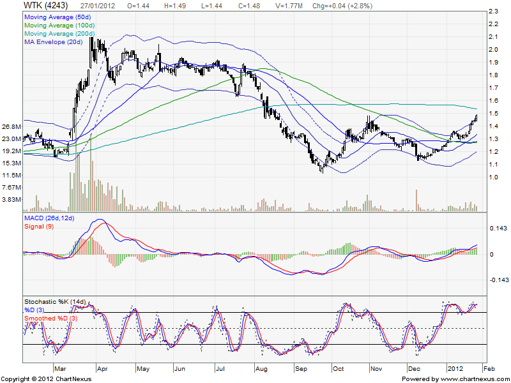Click the Copyright 2012 ChartNexus text
This screenshot has width=511, height=383.
click(47, 379)
